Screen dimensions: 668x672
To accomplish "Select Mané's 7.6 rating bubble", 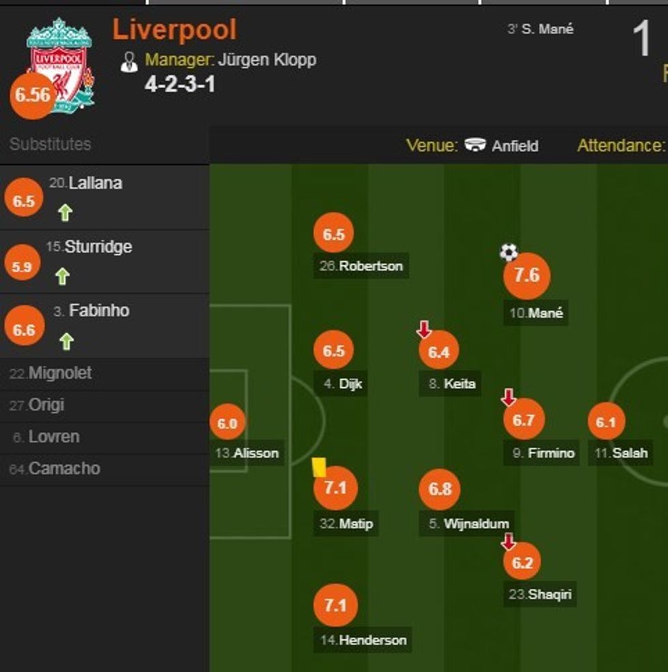I will [x=526, y=275].
